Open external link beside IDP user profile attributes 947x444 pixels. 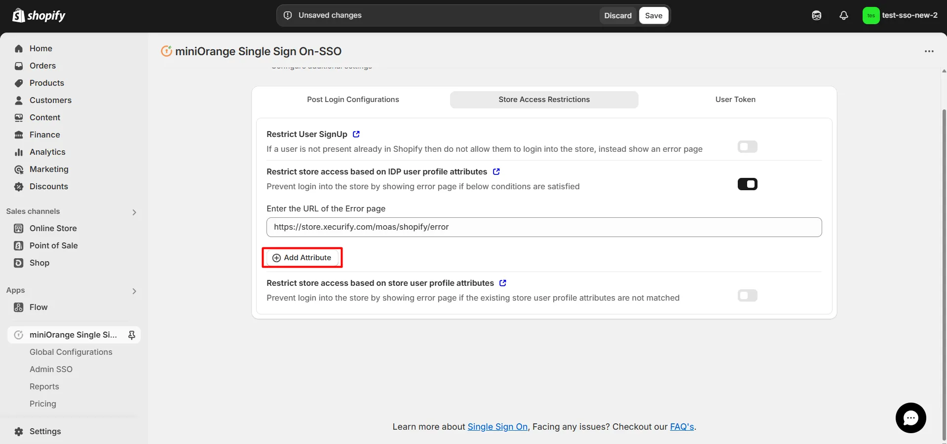pos(496,171)
